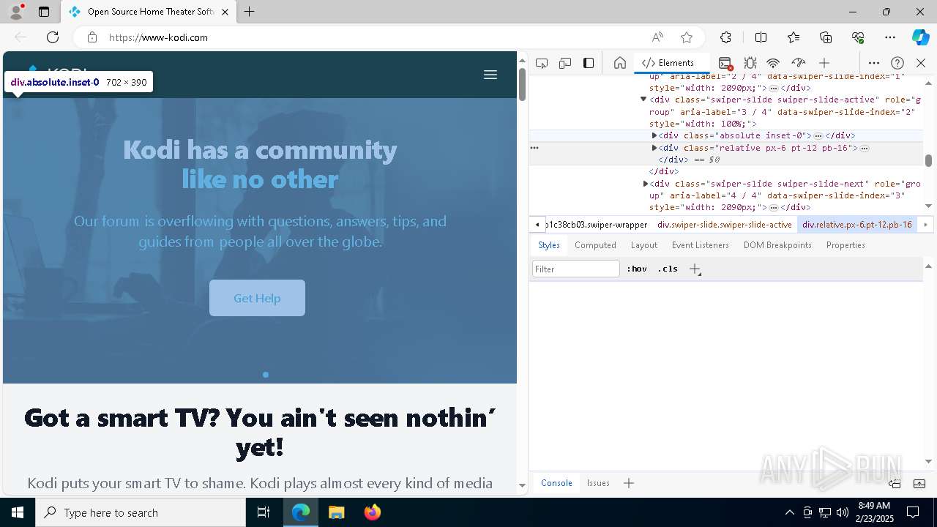
Task: Toggle device emulation in DevTools
Action: coord(565,63)
